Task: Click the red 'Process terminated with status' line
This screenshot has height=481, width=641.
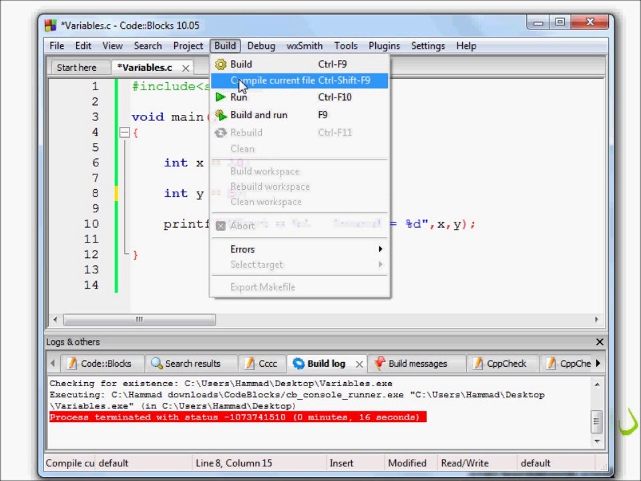Action: [238, 417]
